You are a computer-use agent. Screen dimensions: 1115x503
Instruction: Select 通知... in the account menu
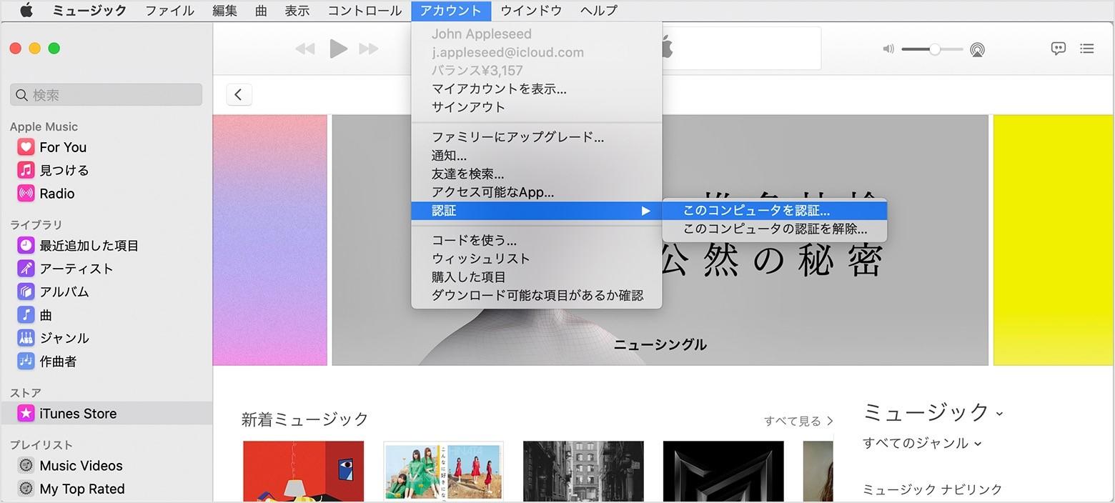pyautogui.click(x=537, y=155)
